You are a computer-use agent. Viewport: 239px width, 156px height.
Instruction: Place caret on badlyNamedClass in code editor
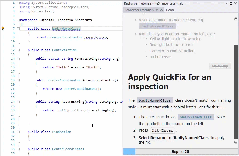click(x=66, y=29)
